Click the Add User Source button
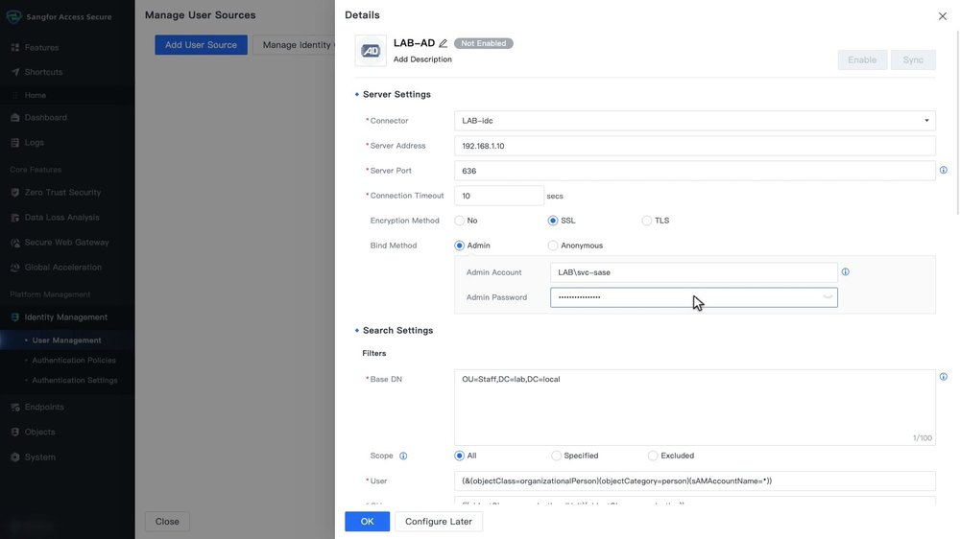This screenshot has height=539, width=960. click(x=201, y=45)
